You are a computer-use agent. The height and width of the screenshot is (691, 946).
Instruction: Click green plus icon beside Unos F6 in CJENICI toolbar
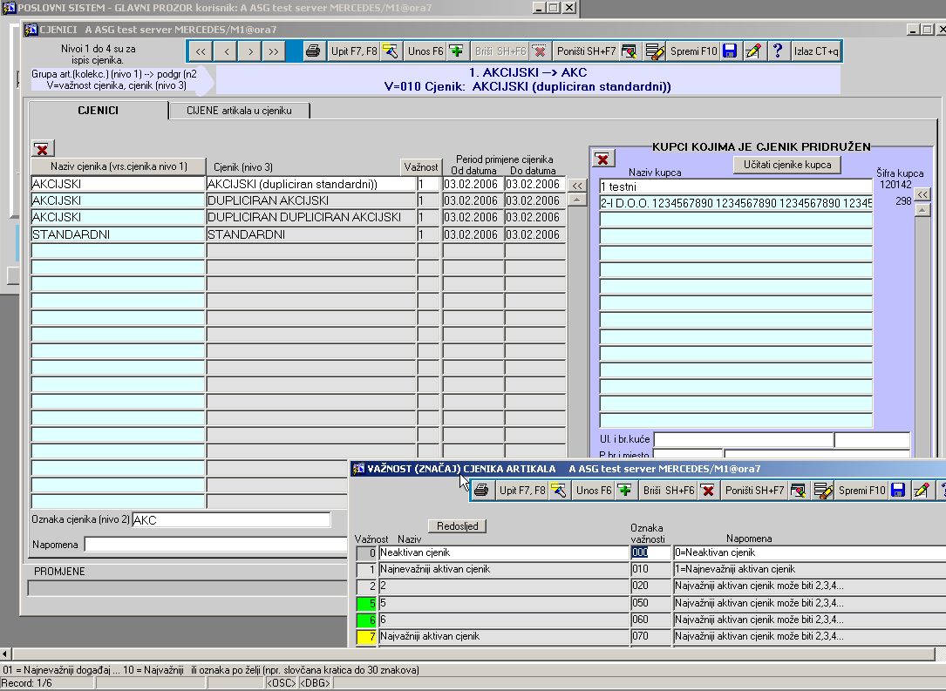click(457, 51)
